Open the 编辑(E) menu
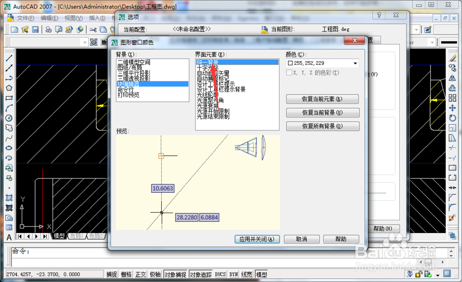462x282 pixels. tap(49, 18)
